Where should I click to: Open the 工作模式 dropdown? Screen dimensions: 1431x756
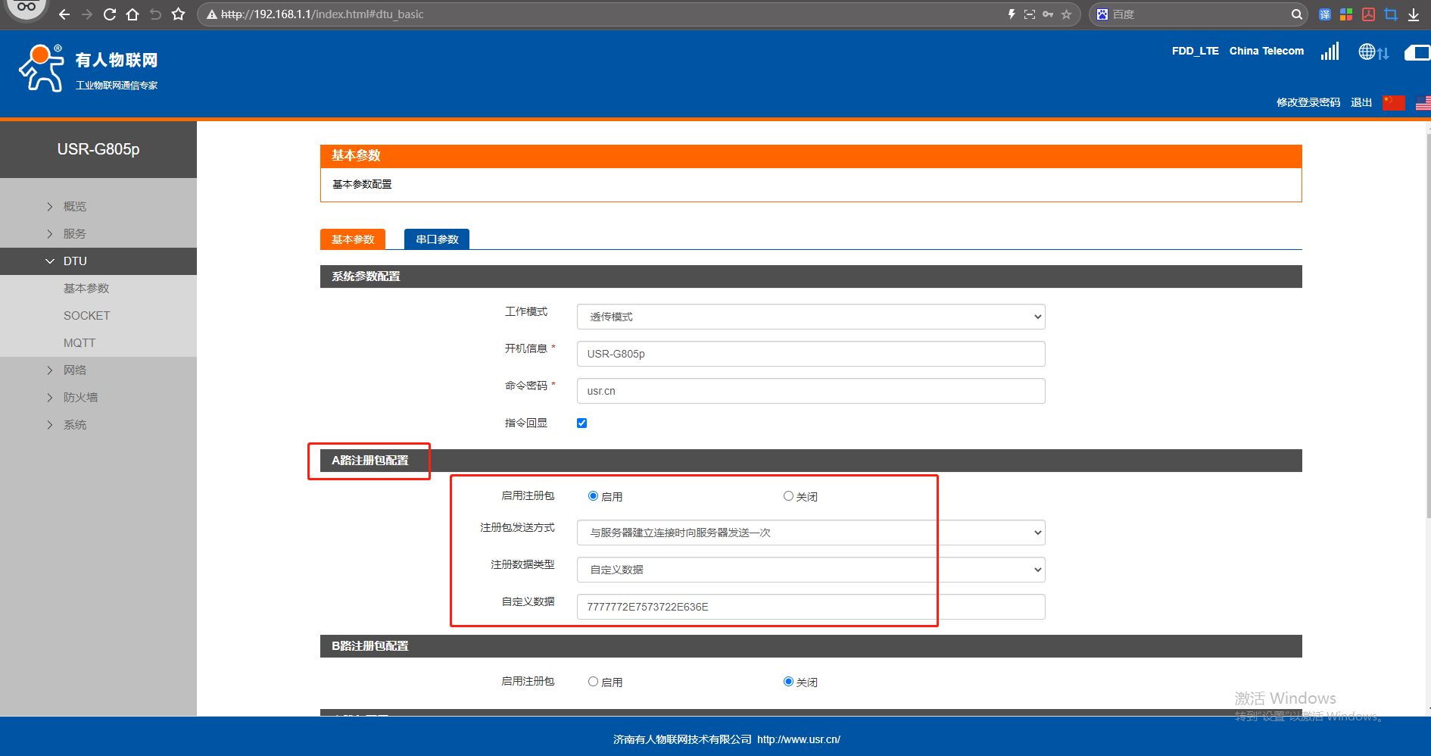(810, 317)
